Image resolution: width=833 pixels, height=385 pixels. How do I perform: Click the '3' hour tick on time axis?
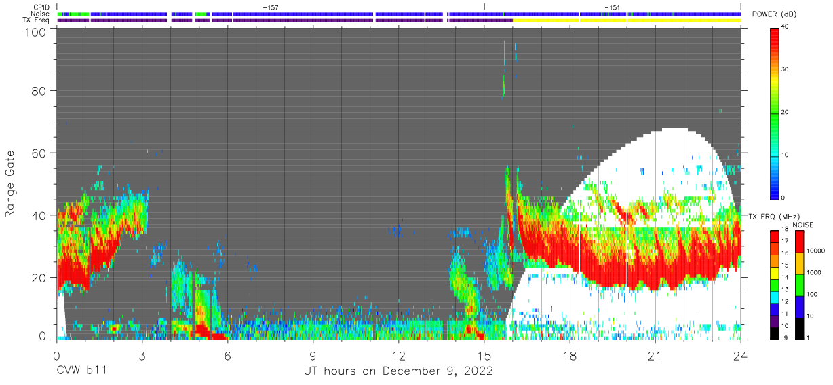142,355
